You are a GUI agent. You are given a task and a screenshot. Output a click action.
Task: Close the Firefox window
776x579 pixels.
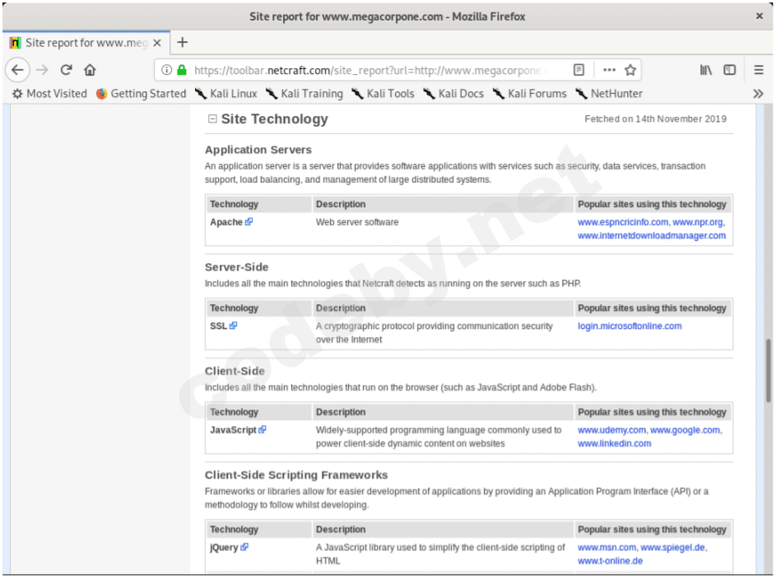click(x=760, y=16)
